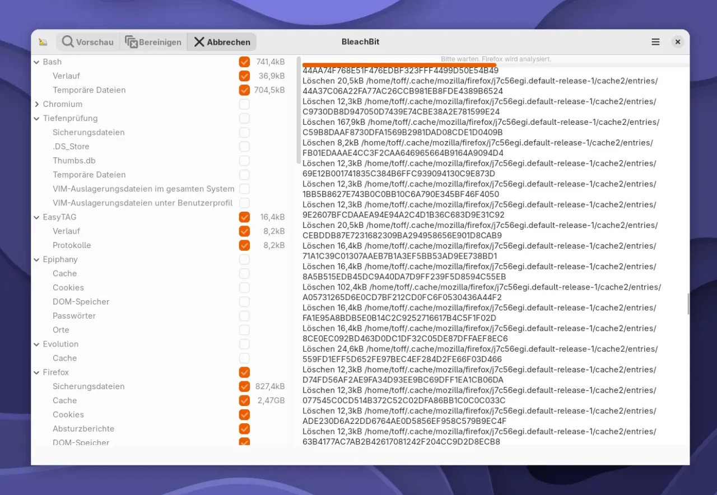
Task: Expand the Chromium tree node
Action: pyautogui.click(x=36, y=104)
